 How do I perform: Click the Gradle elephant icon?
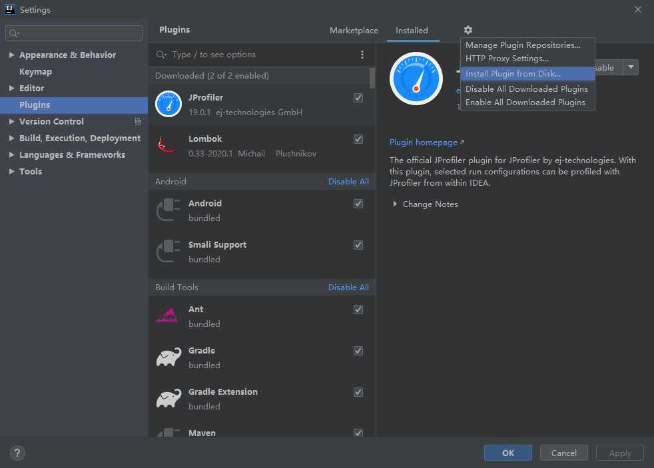[x=168, y=357]
